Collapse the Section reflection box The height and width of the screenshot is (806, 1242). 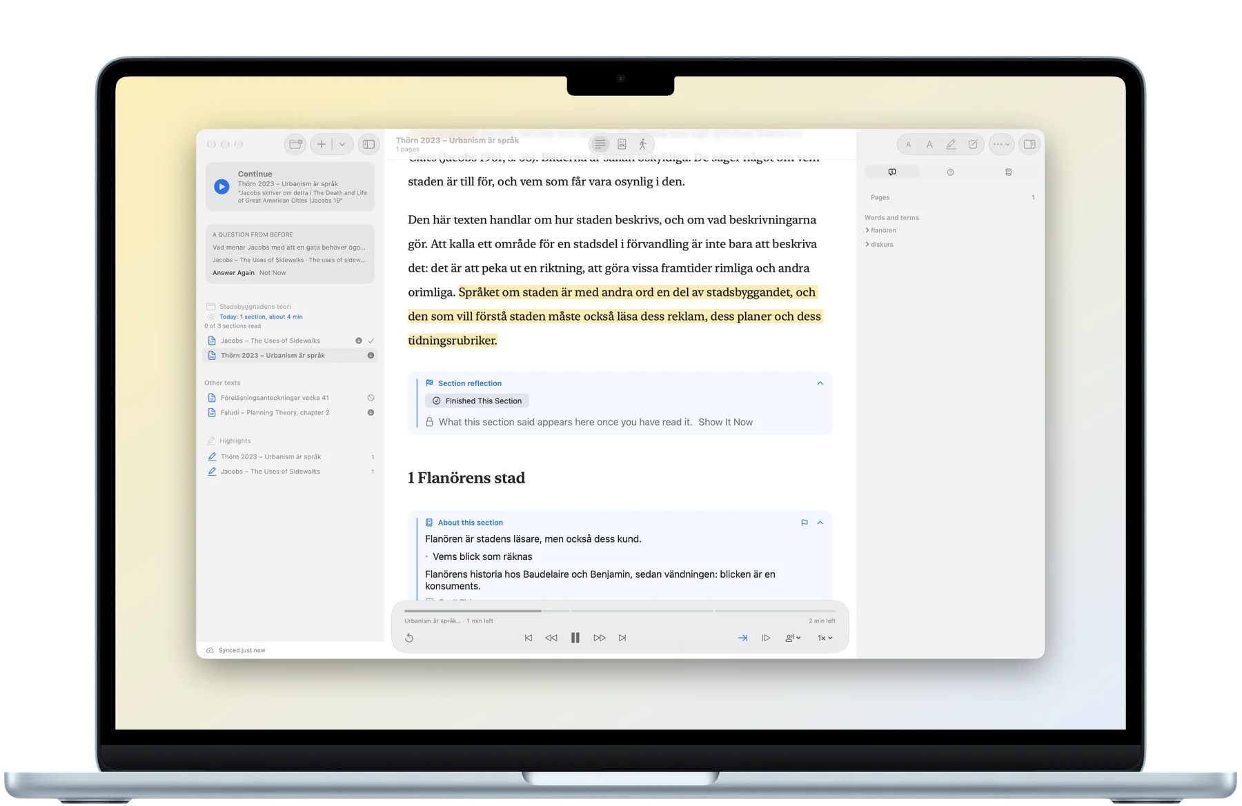pyautogui.click(x=820, y=383)
